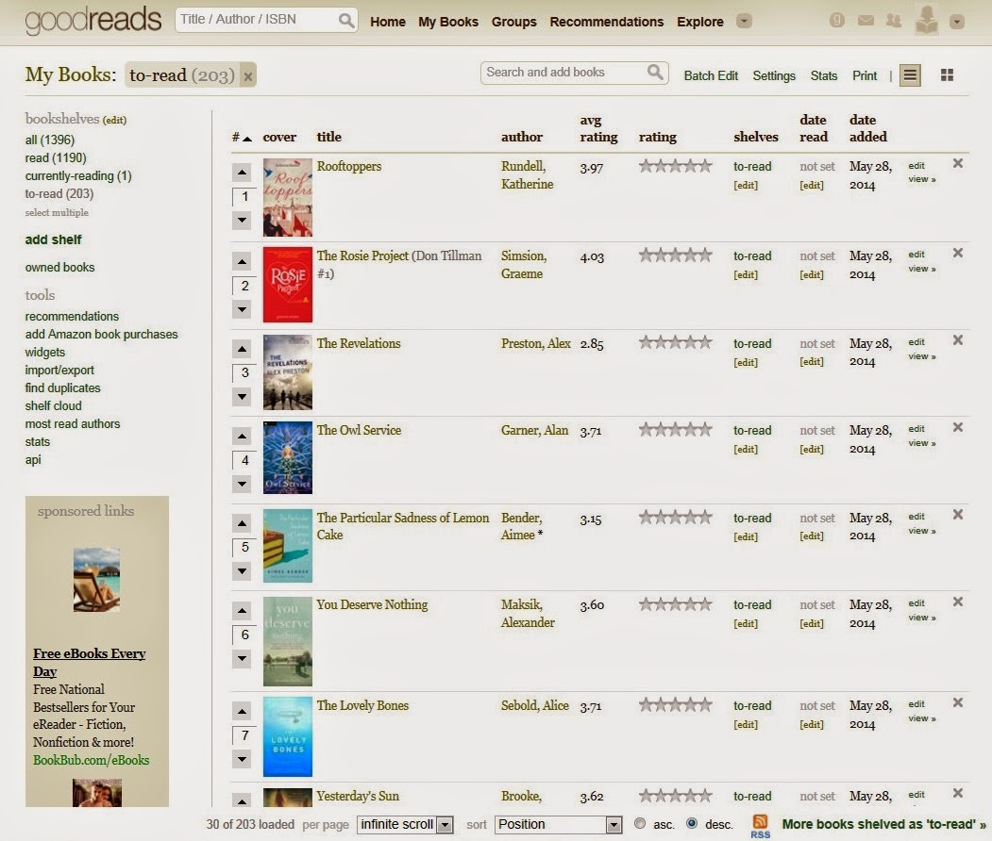The image size is (992, 841).
Task: Edit date read for You Deserve Nothing
Action: click(812, 623)
